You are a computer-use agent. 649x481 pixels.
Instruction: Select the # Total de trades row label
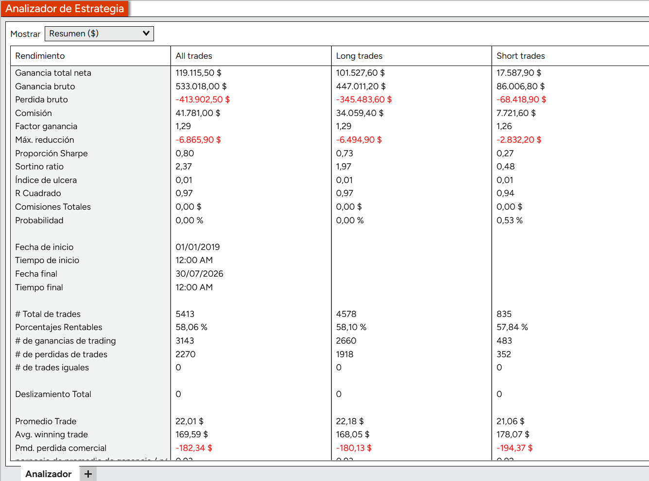point(48,314)
